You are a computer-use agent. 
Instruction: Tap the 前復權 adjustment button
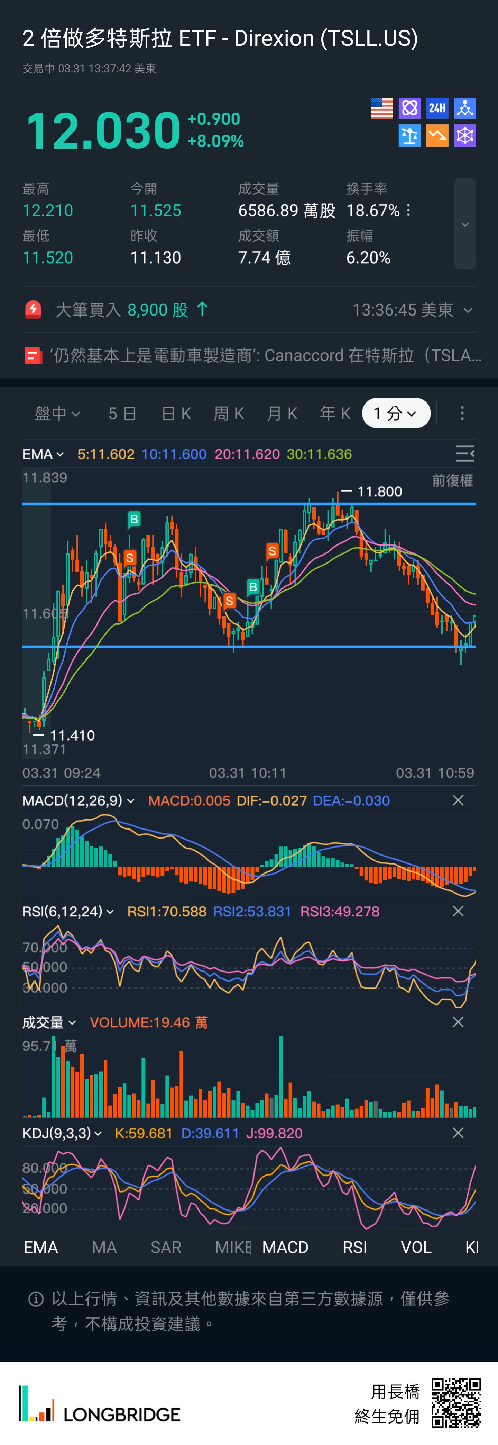tap(452, 481)
